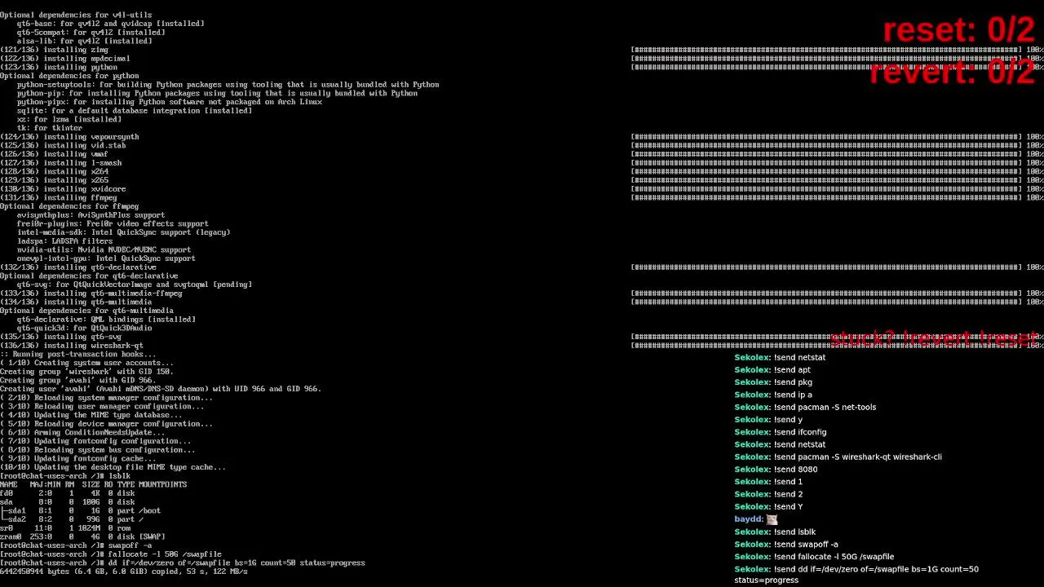Click chat message '!send lsblk'
The width and height of the screenshot is (1044, 587).
(x=775, y=532)
